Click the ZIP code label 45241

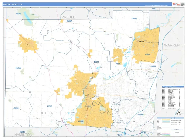[x=143, y=132]
